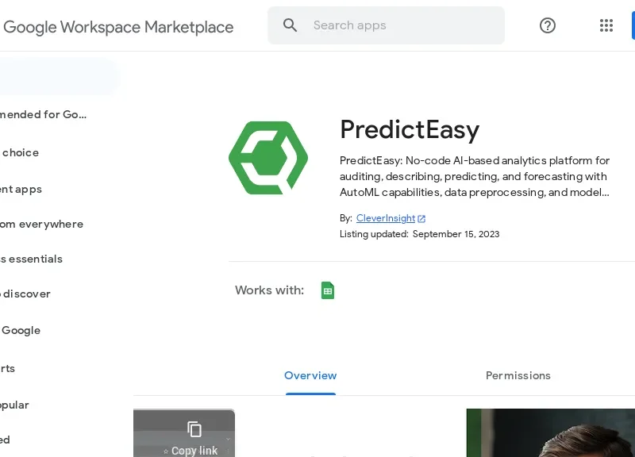The width and height of the screenshot is (635, 457).
Task: Select the 'discover' sidebar category
Action: pyautogui.click(x=25, y=294)
